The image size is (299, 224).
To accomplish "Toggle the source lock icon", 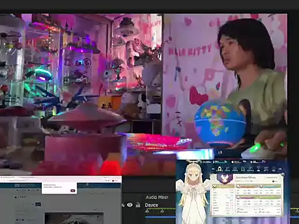I will click(x=138, y=205).
